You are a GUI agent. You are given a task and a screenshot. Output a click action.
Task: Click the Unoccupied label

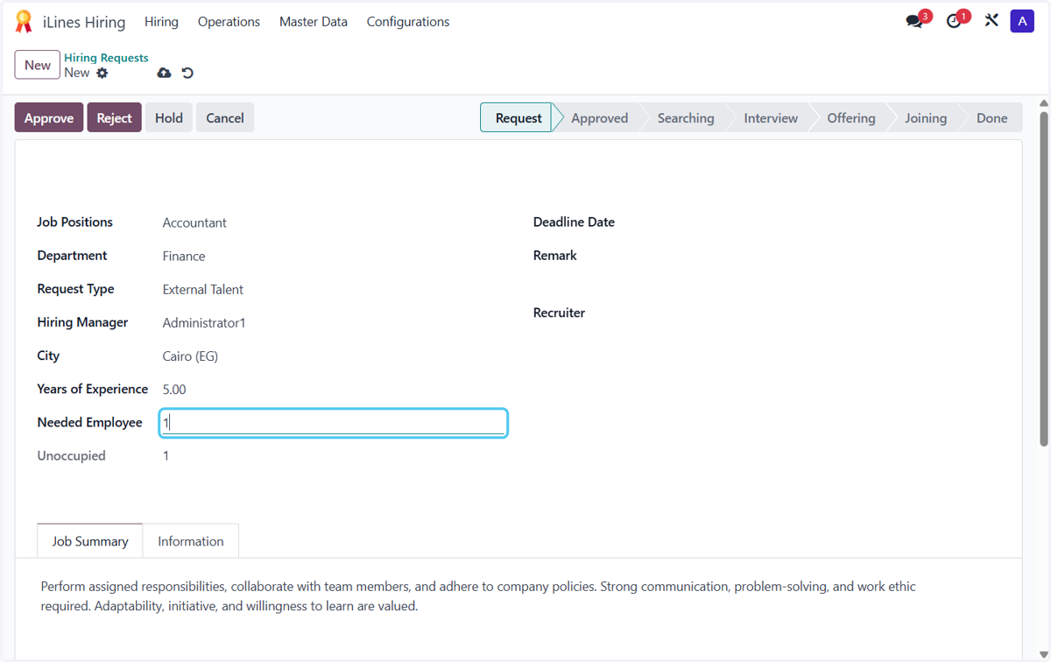71,455
